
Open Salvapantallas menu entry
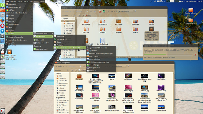101,68
